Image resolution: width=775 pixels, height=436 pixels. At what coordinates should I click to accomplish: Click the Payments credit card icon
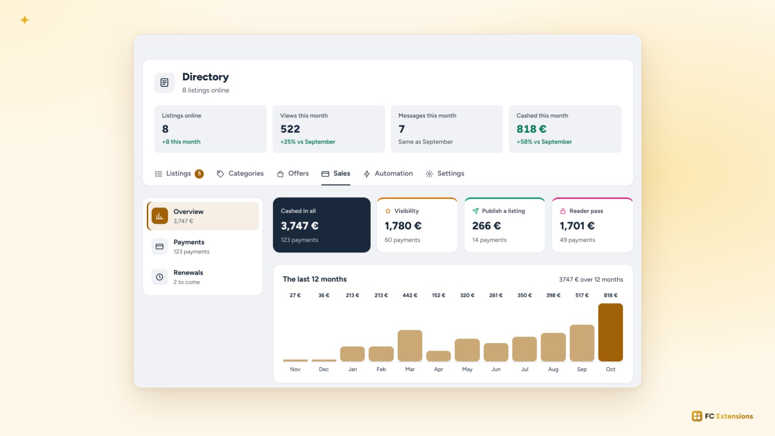[x=159, y=247]
